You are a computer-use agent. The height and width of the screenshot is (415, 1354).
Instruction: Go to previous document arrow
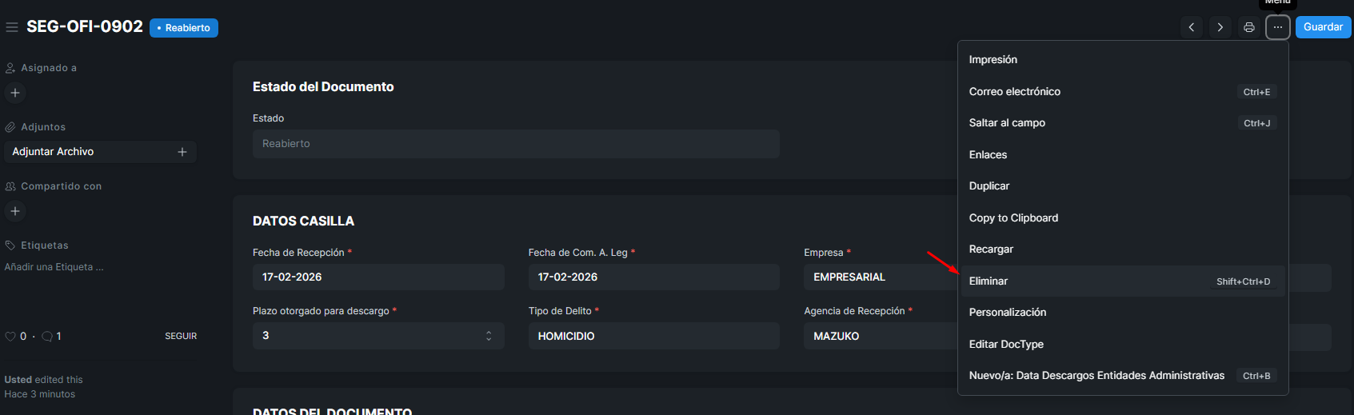1192,27
